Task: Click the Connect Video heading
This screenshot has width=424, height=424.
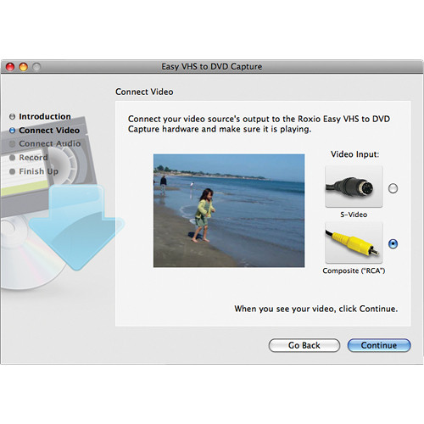Action: 144,92
